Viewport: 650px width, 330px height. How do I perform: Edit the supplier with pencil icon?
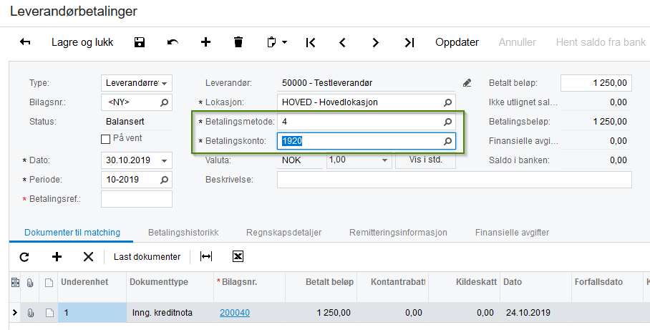pyautogui.click(x=467, y=83)
